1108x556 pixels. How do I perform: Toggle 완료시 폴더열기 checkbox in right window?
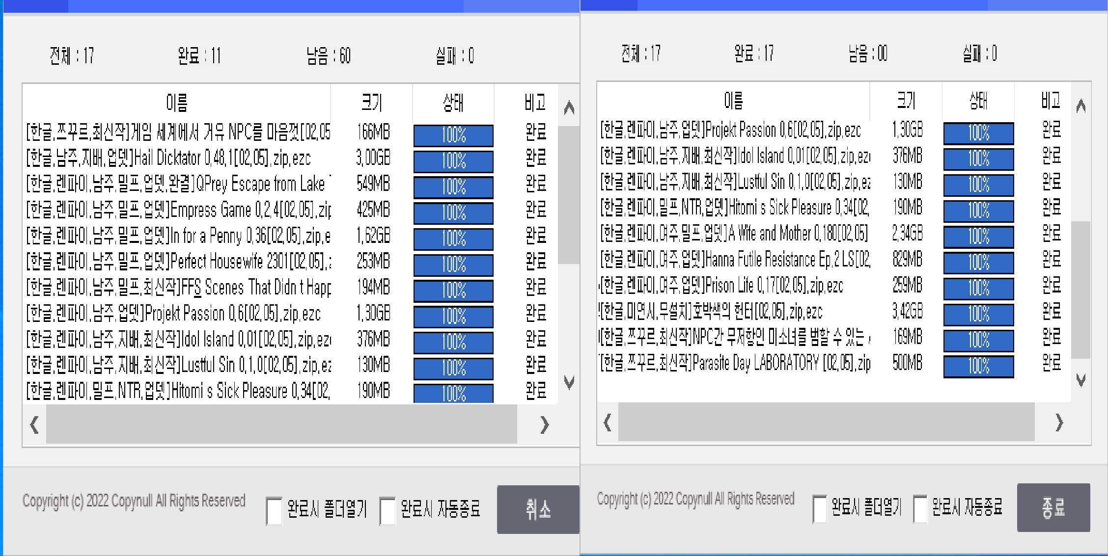point(820,509)
